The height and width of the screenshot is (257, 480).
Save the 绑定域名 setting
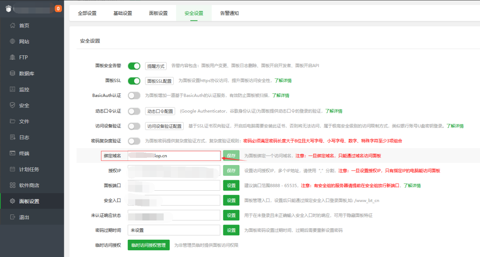tap(231, 156)
